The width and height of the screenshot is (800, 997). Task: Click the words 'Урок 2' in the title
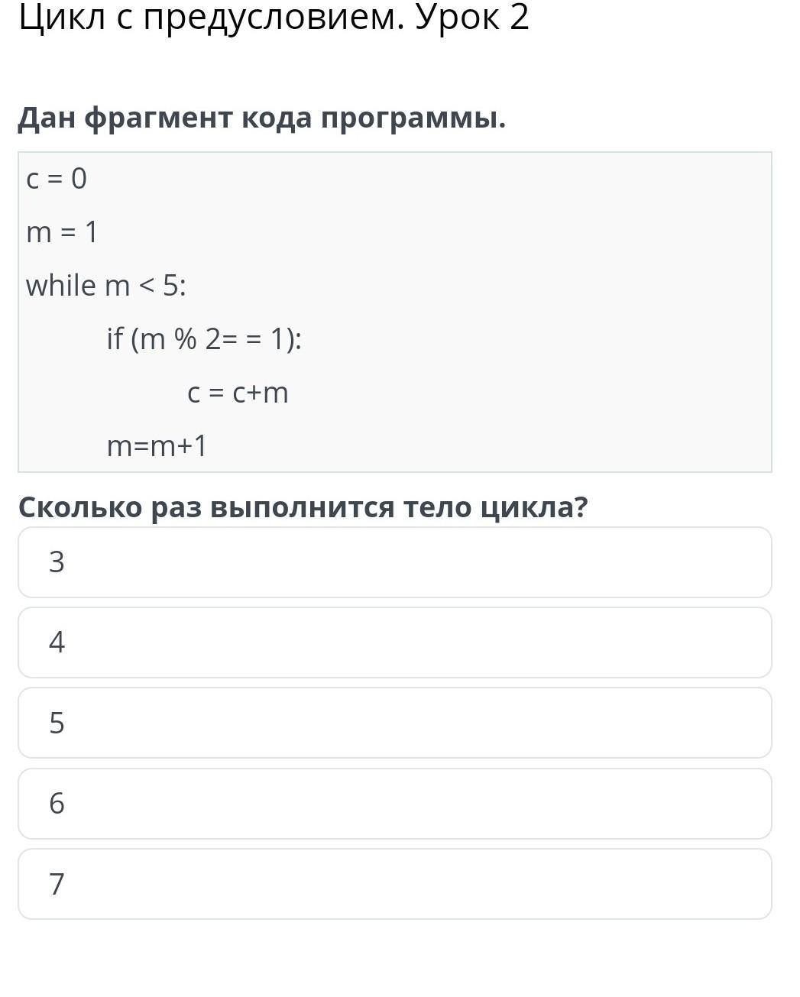tap(472, 18)
